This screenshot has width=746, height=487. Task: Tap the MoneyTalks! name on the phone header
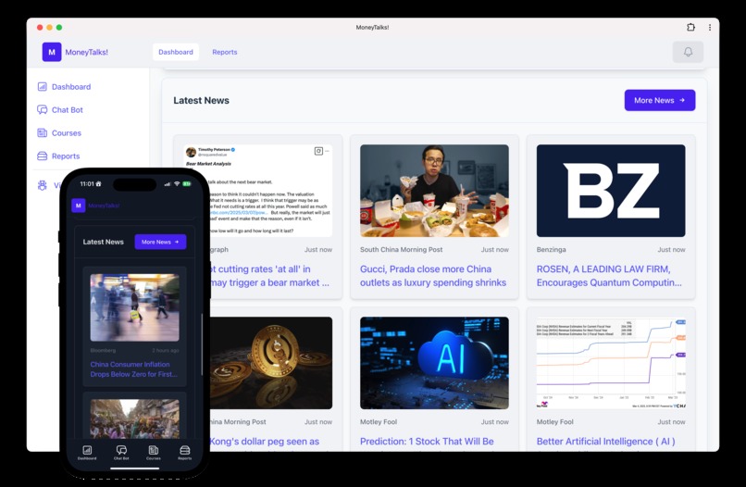point(104,206)
